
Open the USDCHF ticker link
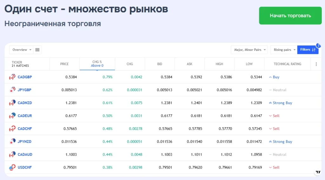click(x=25, y=167)
